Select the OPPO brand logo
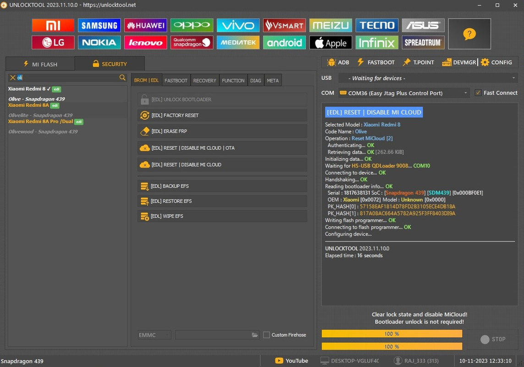Viewport: 524px width, 367px height. pos(192,25)
